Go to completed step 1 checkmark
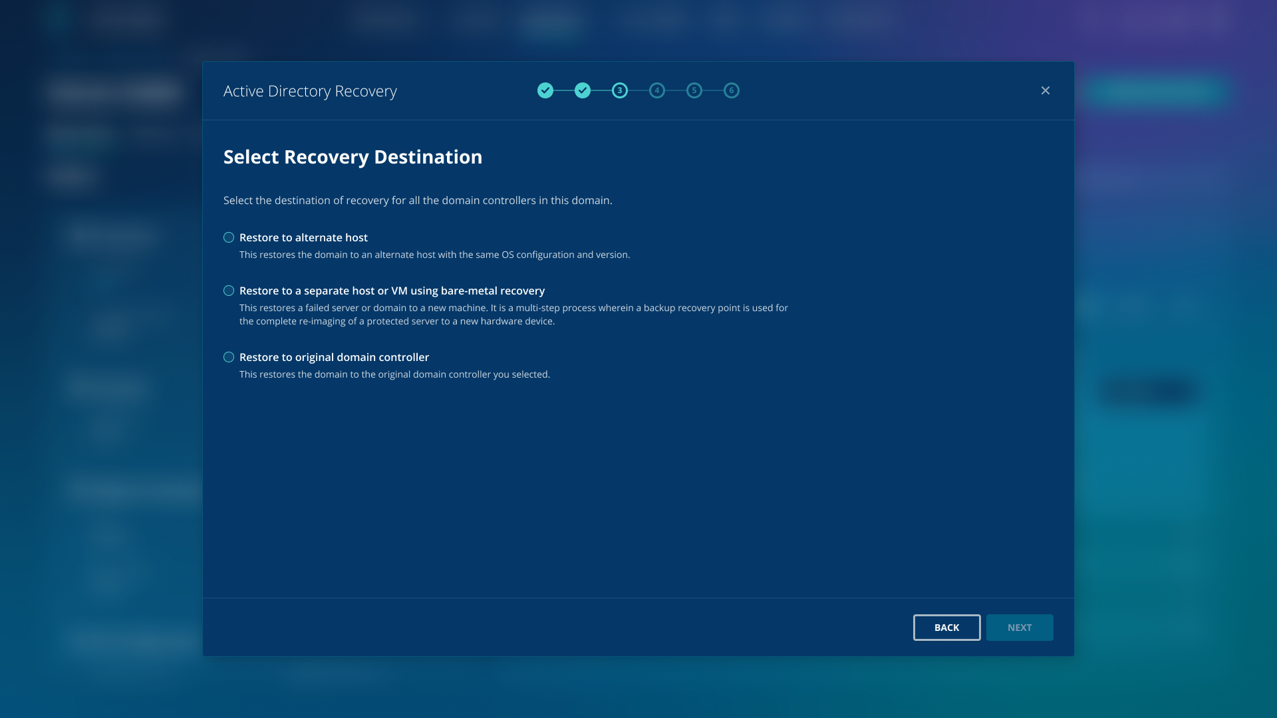The image size is (1277, 718). 545,90
